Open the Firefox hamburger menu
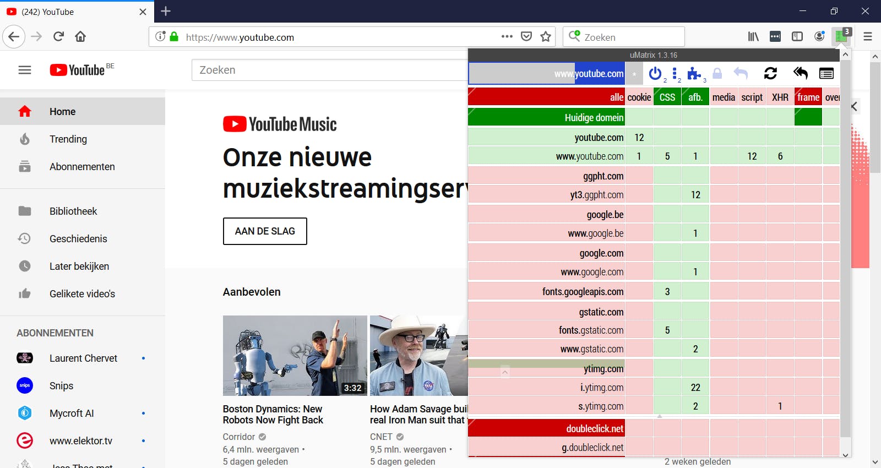881x468 pixels. coord(868,36)
